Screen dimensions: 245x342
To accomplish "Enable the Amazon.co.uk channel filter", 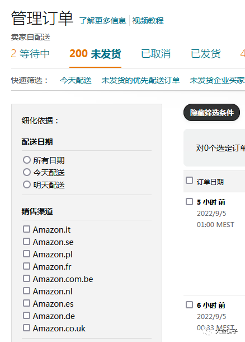I will click(26, 328).
